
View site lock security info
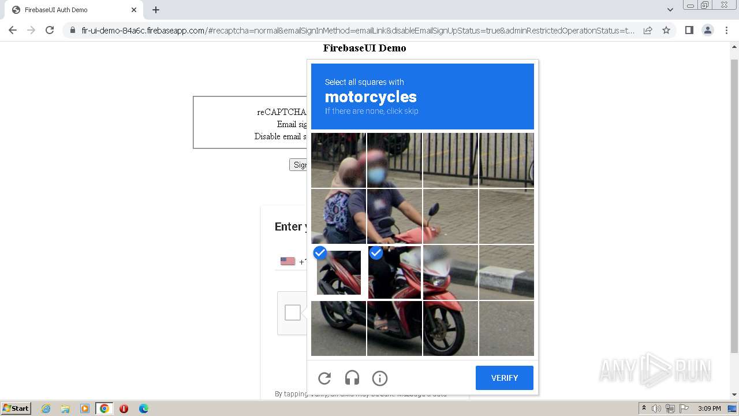(72, 31)
